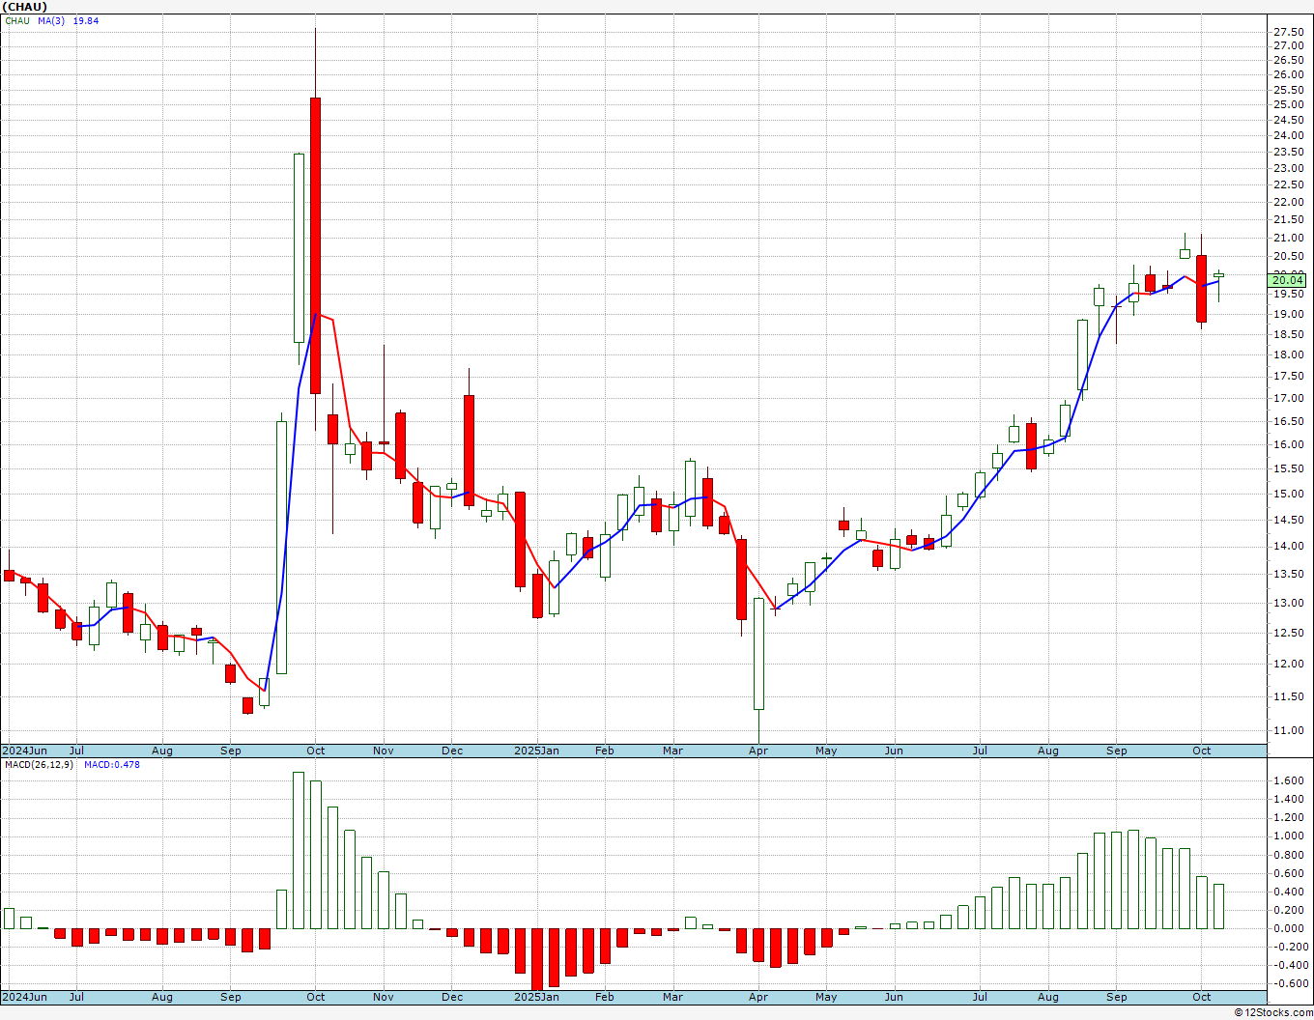The height and width of the screenshot is (1020, 1314).
Task: Click the 17.00 price axis value
Action: (x=1288, y=398)
